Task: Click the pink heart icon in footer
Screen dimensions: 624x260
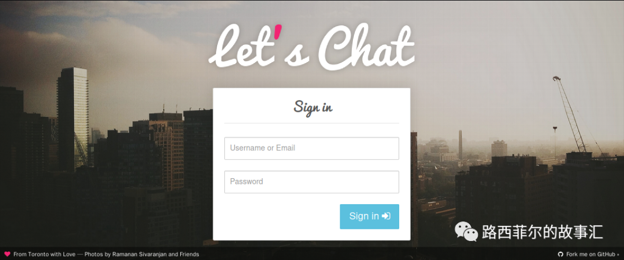Action: click(x=7, y=254)
